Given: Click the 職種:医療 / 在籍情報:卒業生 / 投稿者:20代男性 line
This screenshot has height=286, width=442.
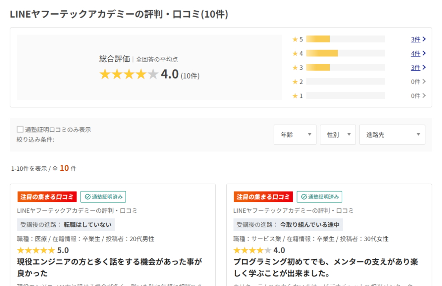Looking at the screenshot, I should (x=86, y=239).
